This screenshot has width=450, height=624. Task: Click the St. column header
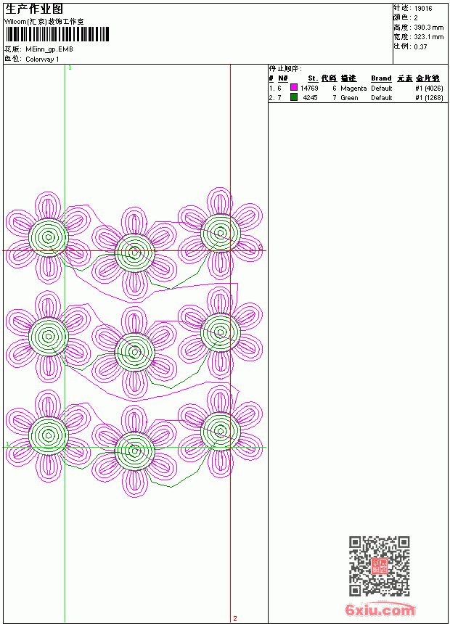pyautogui.click(x=313, y=78)
